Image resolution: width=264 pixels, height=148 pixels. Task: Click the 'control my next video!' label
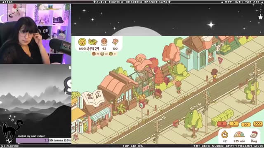(31, 136)
